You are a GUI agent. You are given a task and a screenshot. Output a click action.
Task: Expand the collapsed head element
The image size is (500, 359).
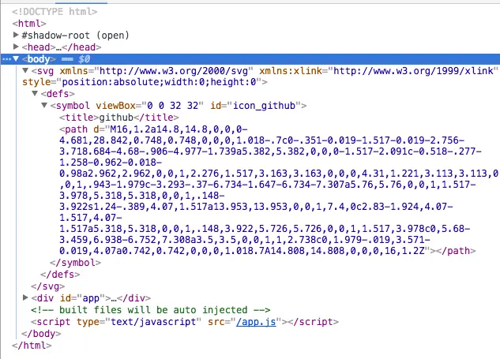pyautogui.click(x=16, y=47)
